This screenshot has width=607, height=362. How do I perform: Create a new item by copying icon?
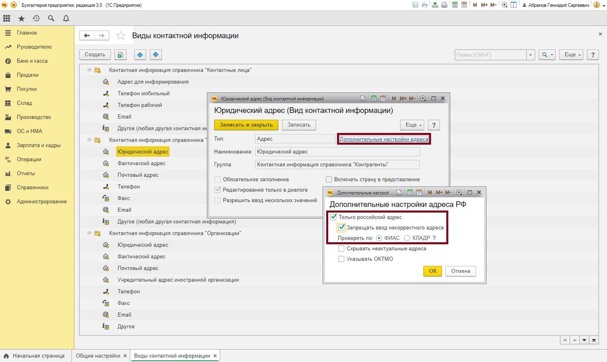[x=121, y=55]
